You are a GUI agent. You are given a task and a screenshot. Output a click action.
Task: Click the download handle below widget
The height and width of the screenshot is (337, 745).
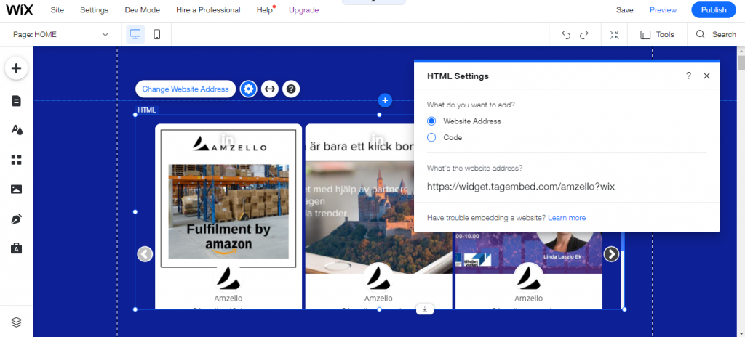click(x=425, y=309)
